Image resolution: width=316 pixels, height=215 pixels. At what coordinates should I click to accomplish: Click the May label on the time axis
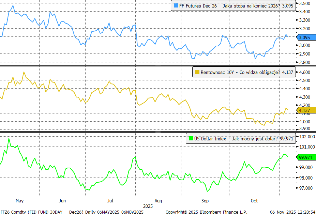point(20,201)
